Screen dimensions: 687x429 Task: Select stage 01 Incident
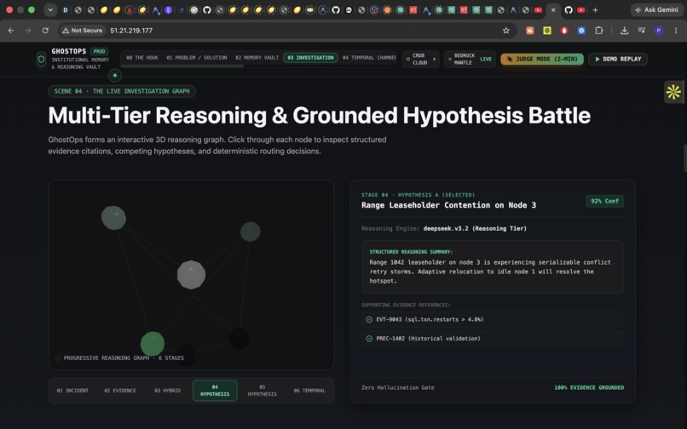72,391
